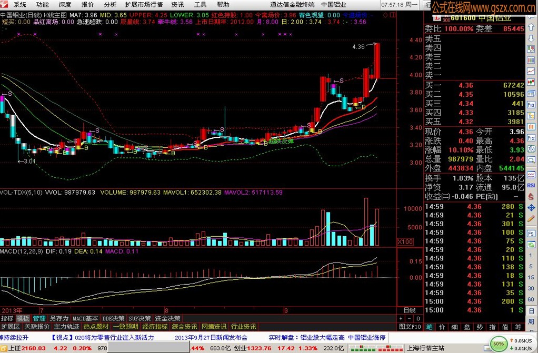Open the f(x) formula manager icon

tap(531, 149)
